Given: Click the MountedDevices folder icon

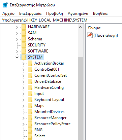Looking at the screenshot, I should point(30,112).
